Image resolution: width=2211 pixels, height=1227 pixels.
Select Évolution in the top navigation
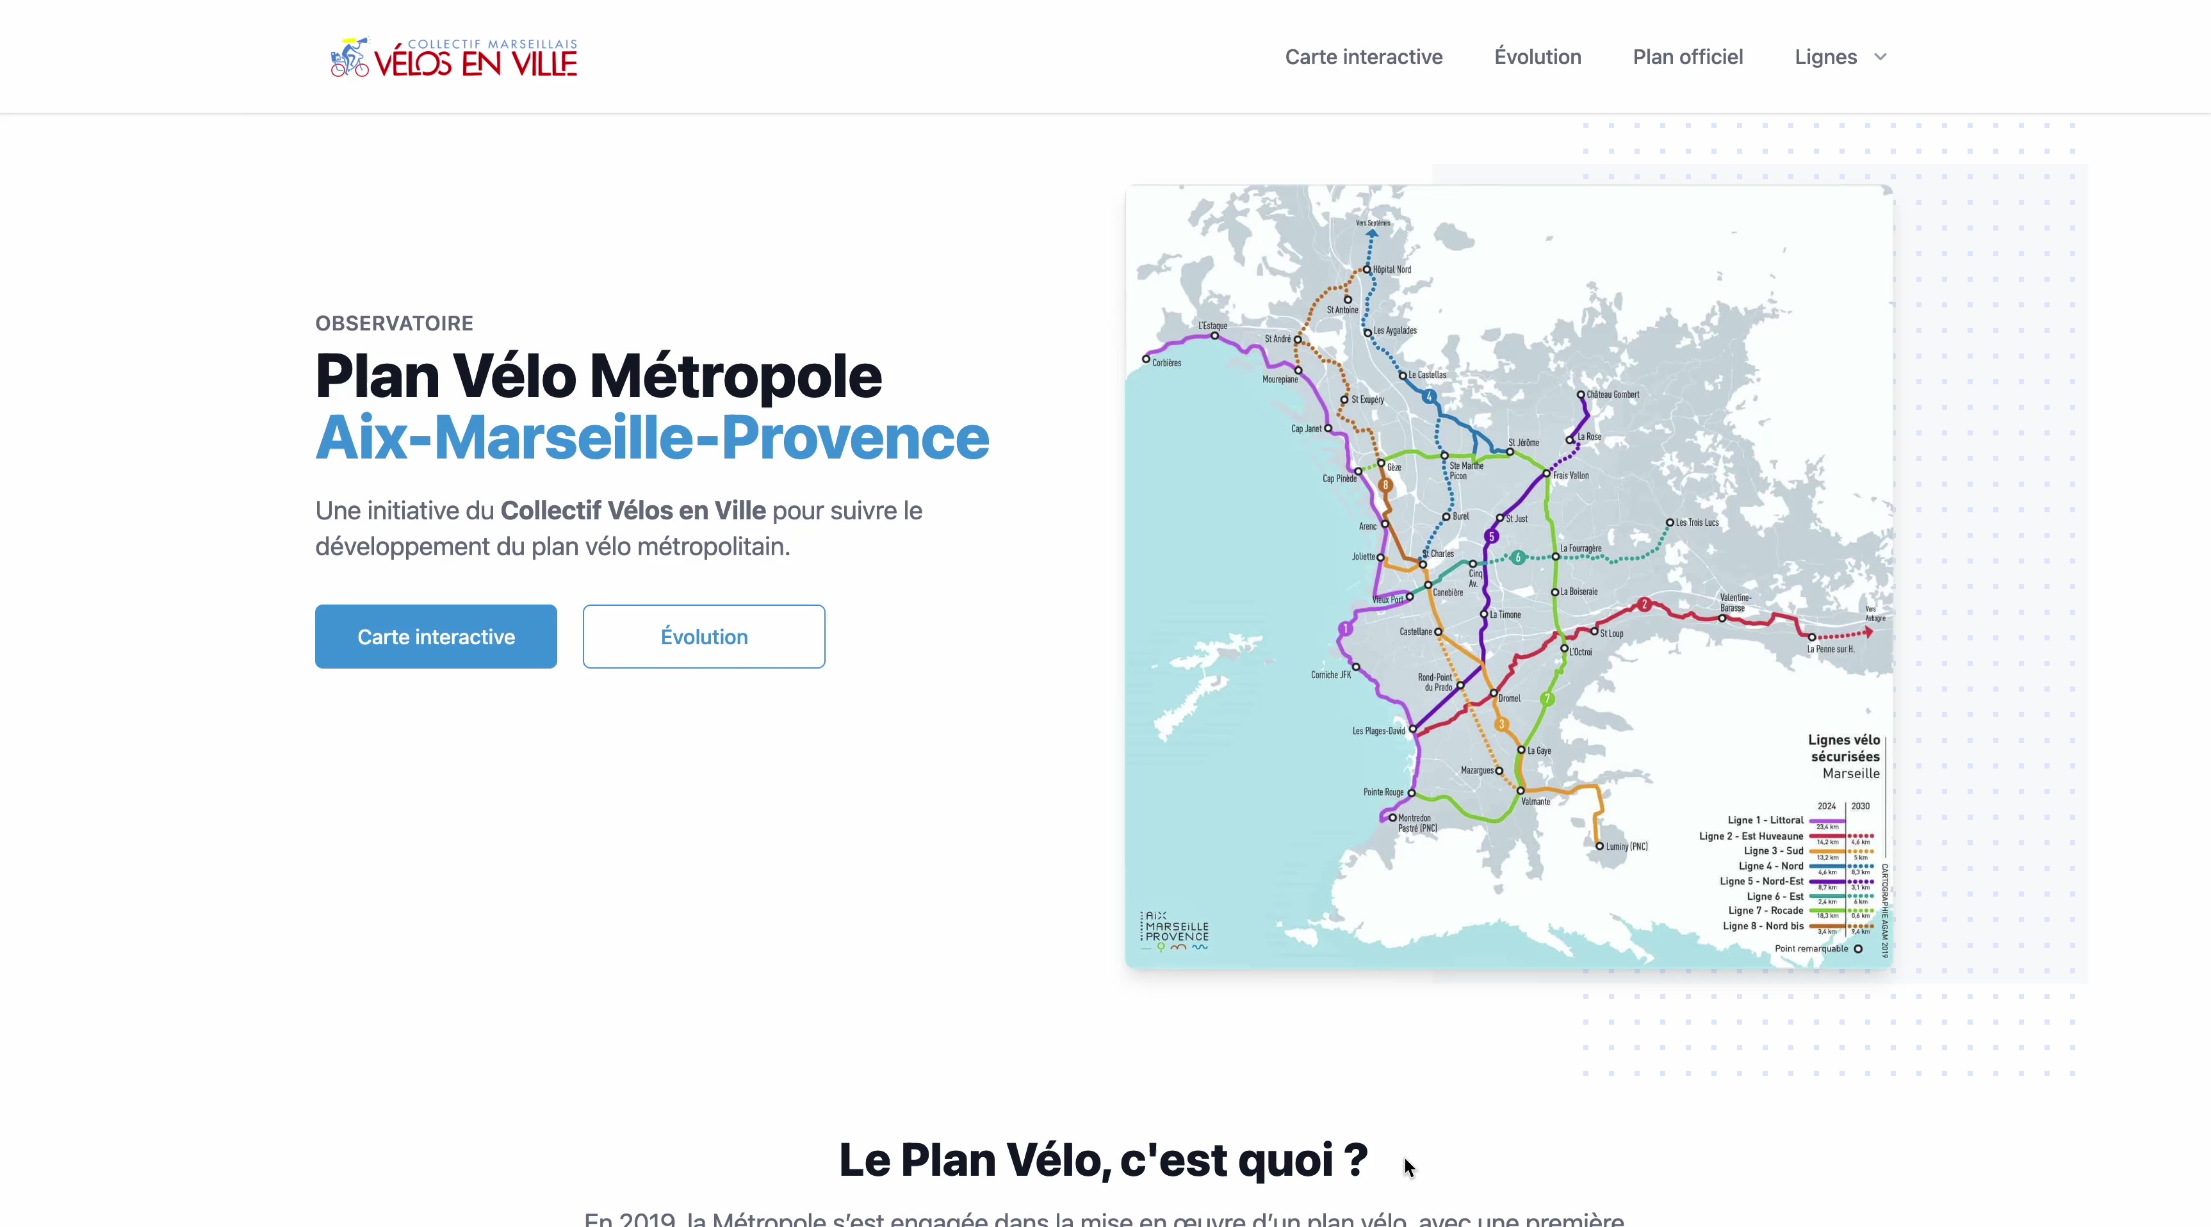(x=1537, y=56)
